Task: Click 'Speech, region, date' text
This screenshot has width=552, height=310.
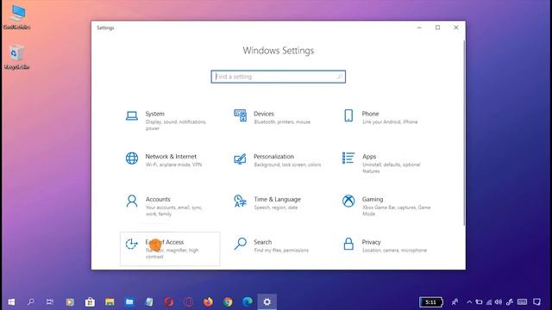Action: (276, 208)
